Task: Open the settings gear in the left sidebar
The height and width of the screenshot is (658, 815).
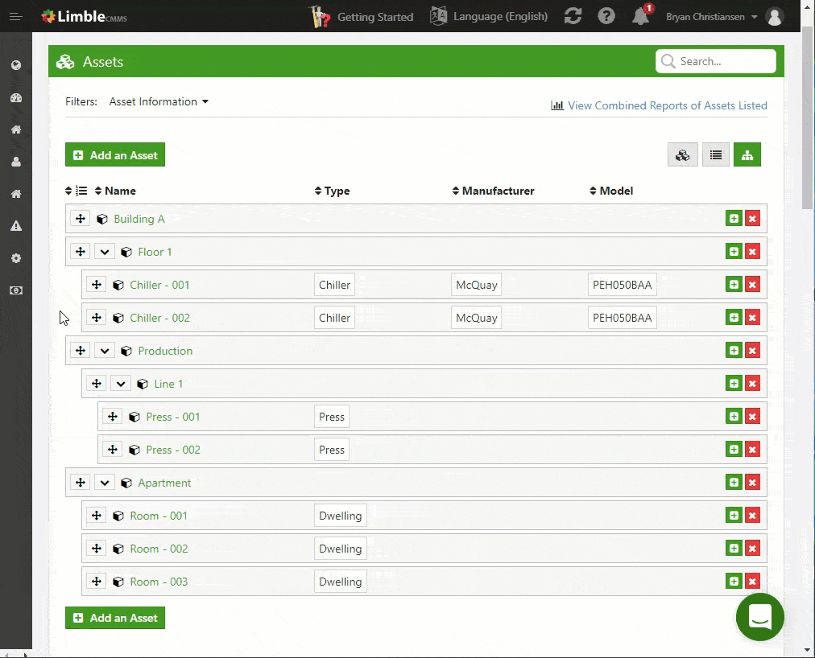Action: click(x=16, y=258)
